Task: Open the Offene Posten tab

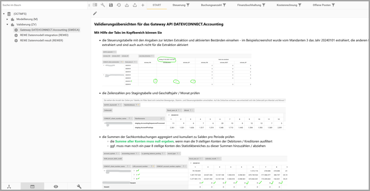Action: click(x=324, y=5)
